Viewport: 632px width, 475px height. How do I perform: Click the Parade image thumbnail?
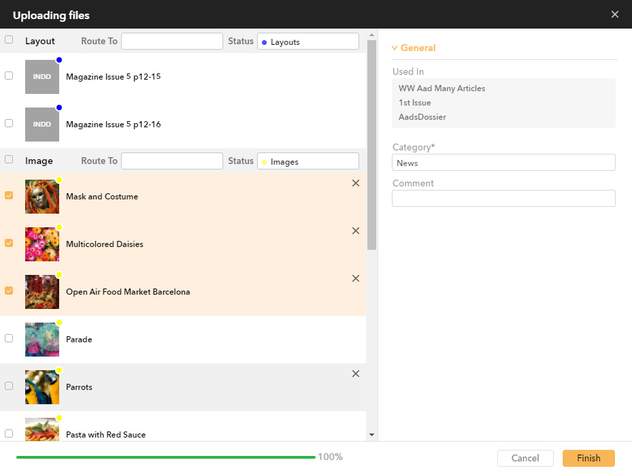point(42,340)
